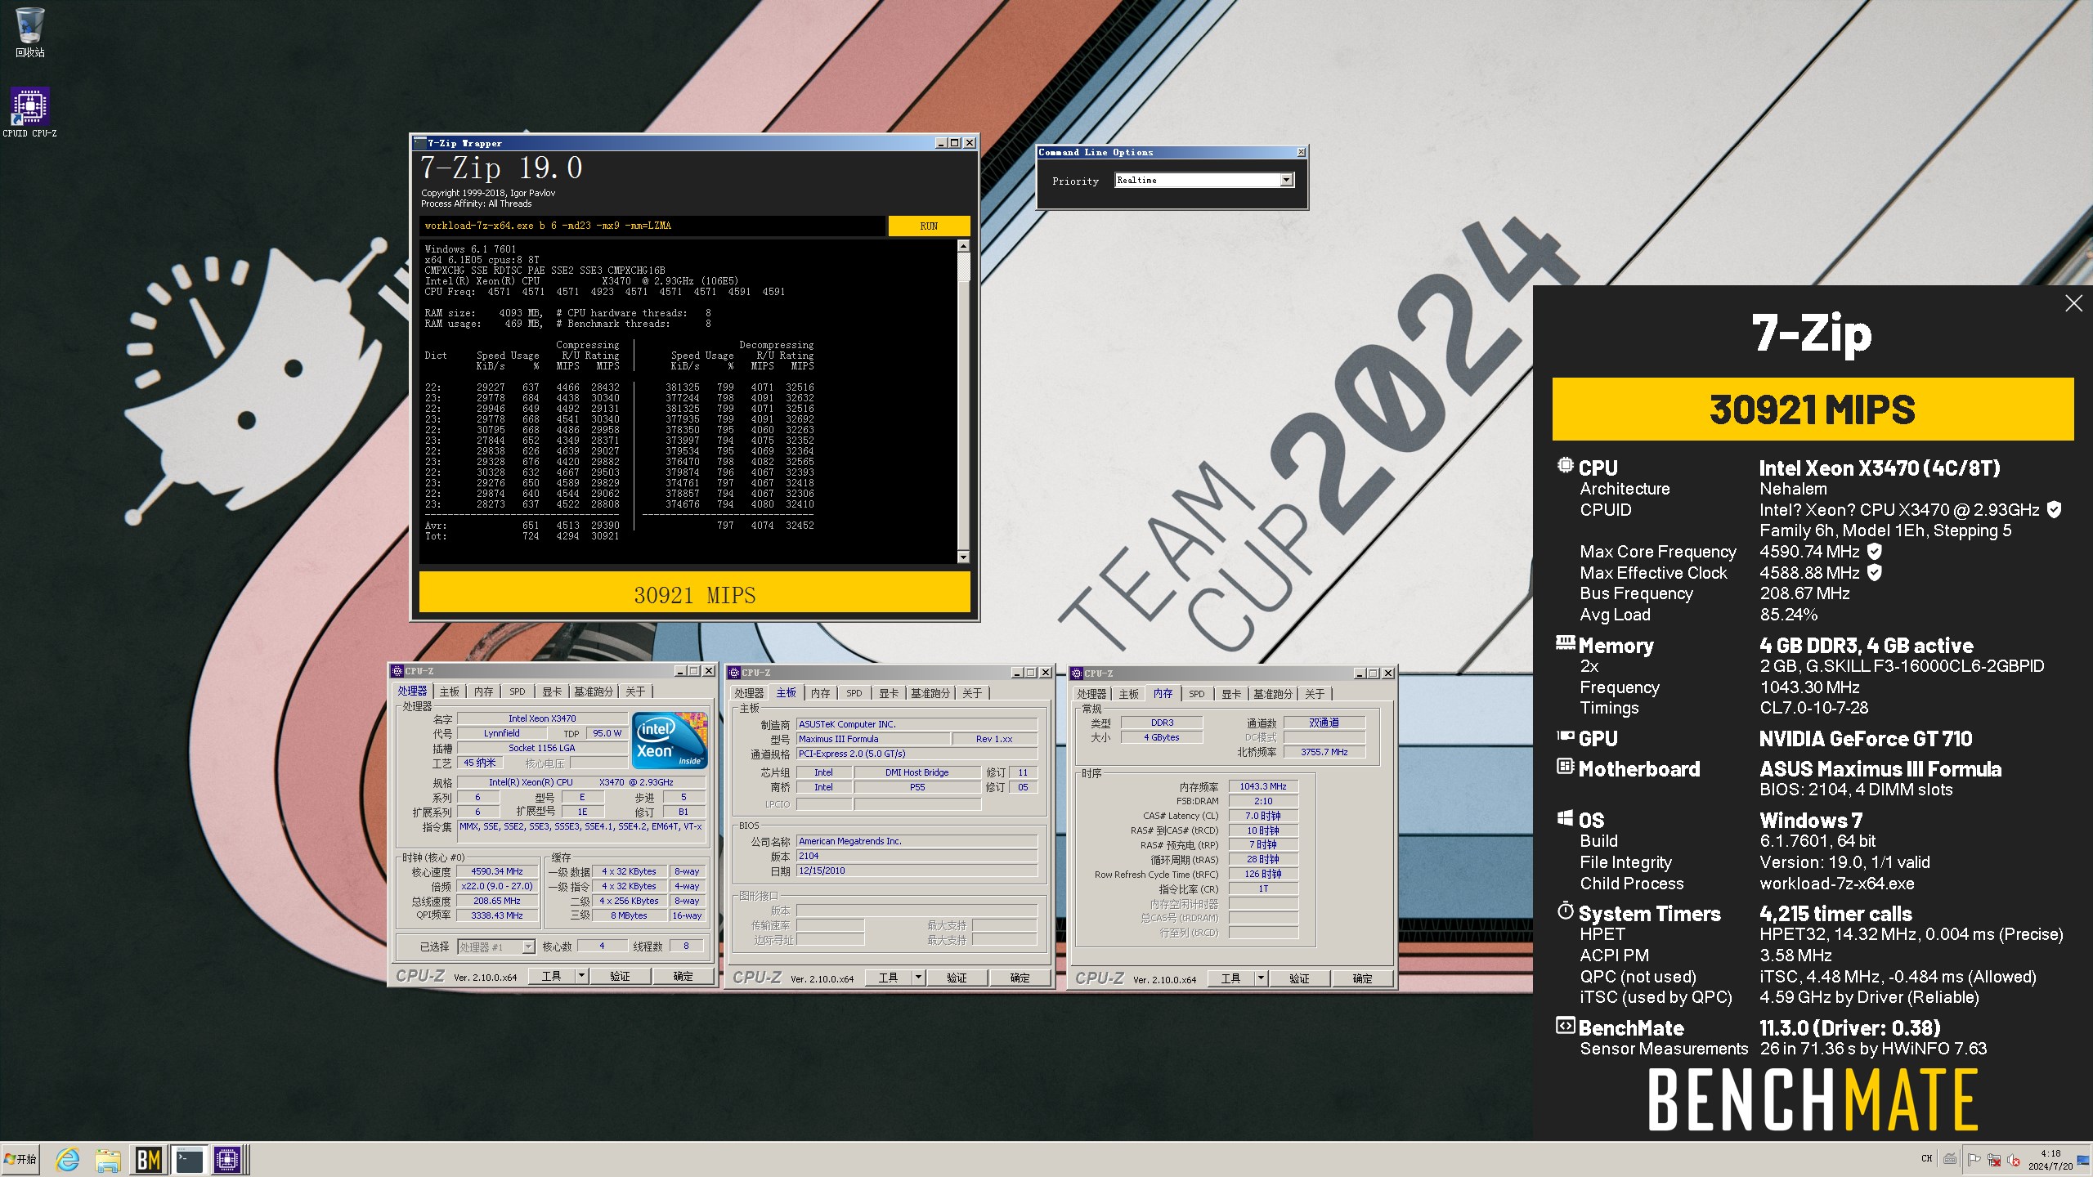Screen dimensions: 2093x1177
Task: Click 'Socket 1156 LGA' package field in CPU-Z
Action: (x=542, y=748)
